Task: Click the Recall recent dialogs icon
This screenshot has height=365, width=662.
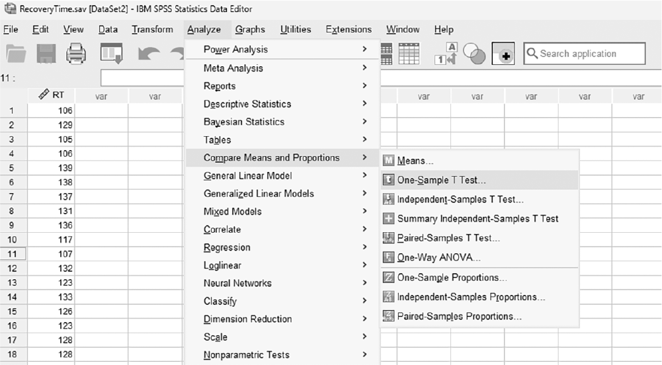Action: tap(112, 54)
